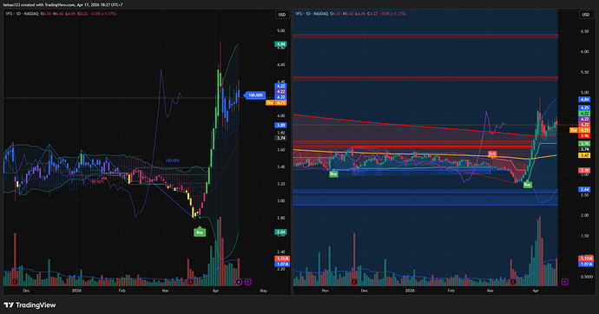The height and width of the screenshot is (314, 599).
Task: Click the blue 100.00% callout label
Action: point(255,95)
